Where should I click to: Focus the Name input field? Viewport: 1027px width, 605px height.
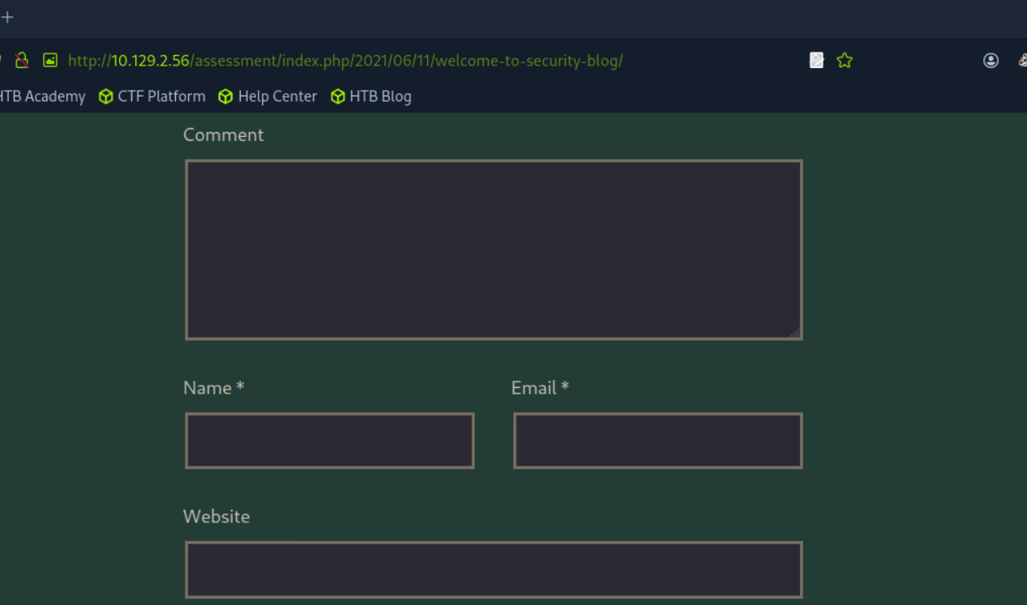329,441
